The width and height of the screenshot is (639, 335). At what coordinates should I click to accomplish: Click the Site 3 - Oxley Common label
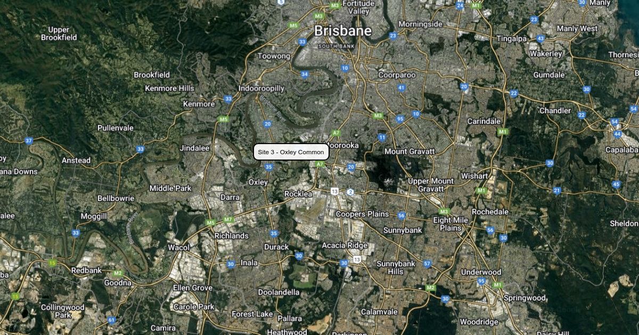tap(291, 152)
